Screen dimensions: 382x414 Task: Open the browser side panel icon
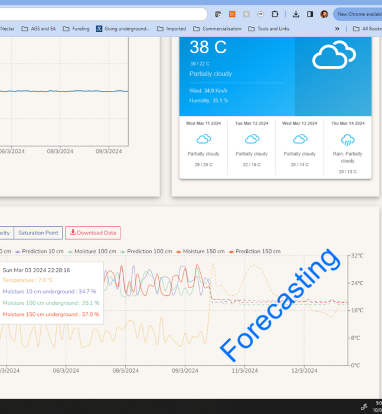[x=310, y=14]
